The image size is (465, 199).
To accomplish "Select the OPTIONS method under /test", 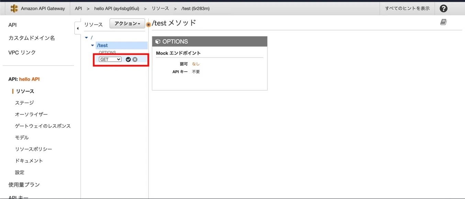I will pyautogui.click(x=107, y=52).
